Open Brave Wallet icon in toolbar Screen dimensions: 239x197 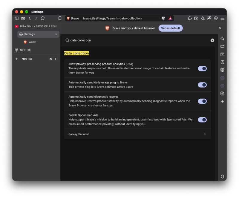[196, 18]
